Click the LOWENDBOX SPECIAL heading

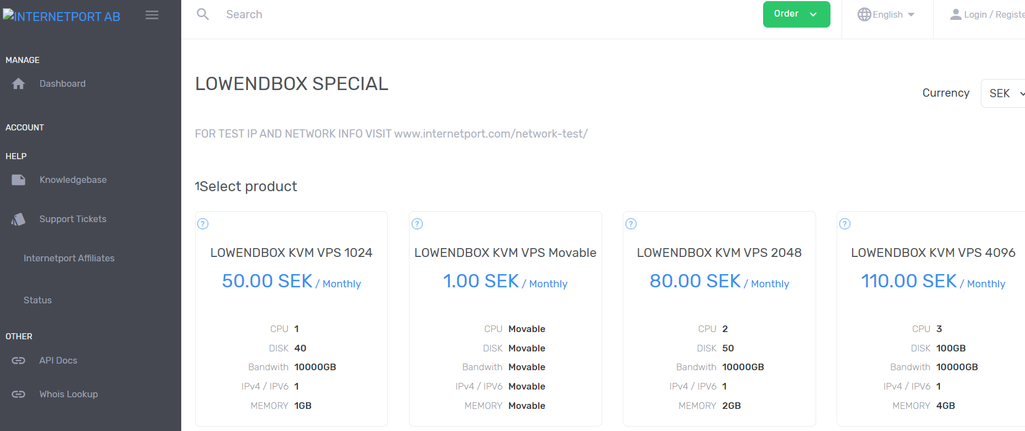292,84
